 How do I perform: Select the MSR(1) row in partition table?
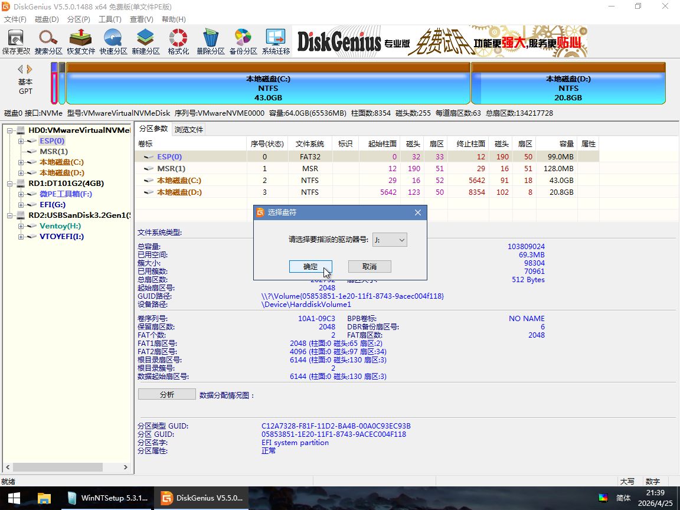[x=367, y=168]
